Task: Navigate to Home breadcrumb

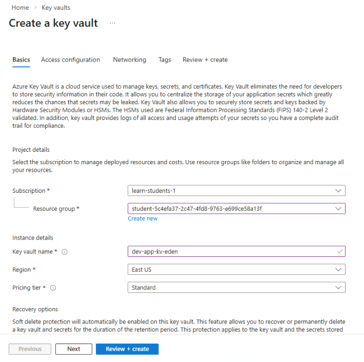Action: (19, 8)
